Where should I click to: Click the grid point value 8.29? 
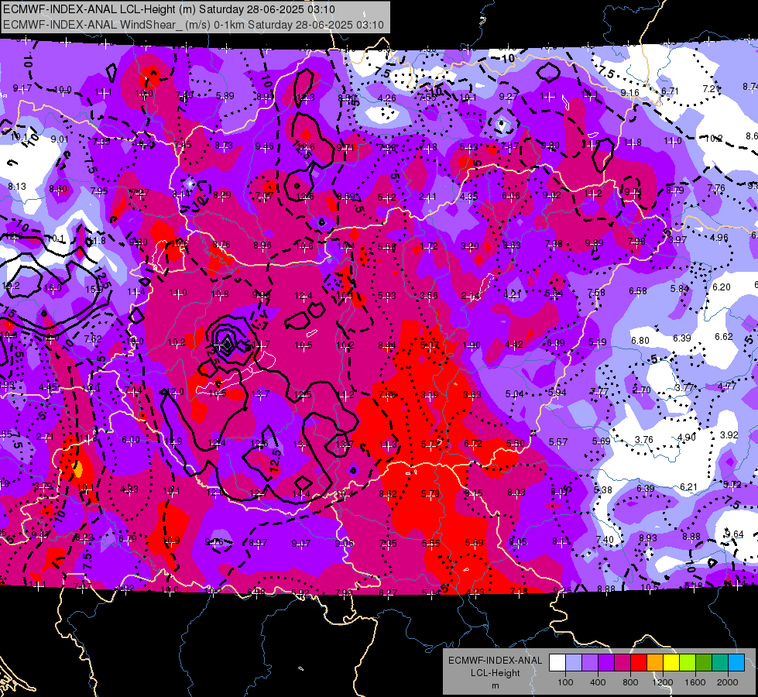[222, 195]
